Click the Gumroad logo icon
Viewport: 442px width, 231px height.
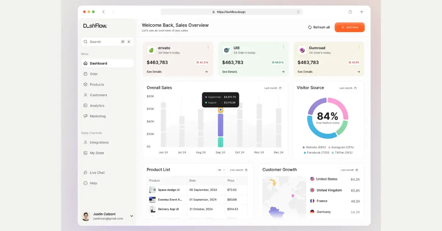(302, 49)
